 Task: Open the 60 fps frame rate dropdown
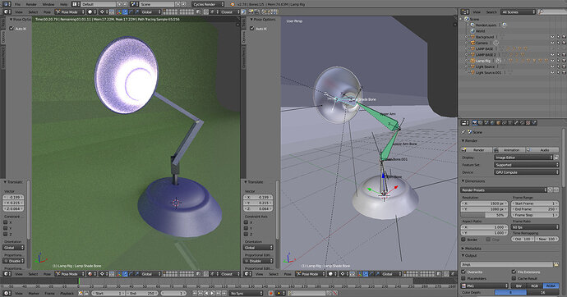535,227
